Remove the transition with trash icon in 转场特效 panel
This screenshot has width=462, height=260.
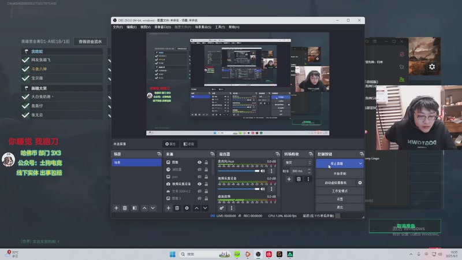click(299, 179)
